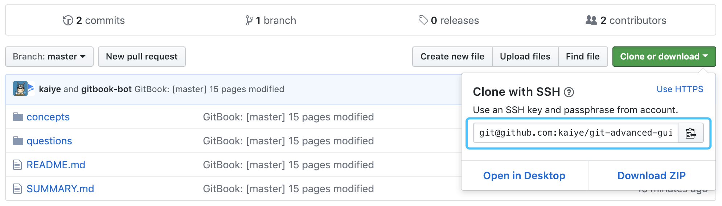Open the questions folder
The width and height of the screenshot is (722, 206).
(49, 141)
